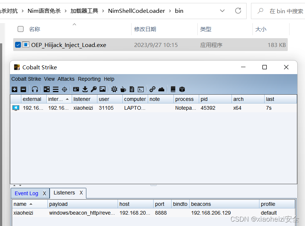Close the Listeners tab
Image resolution: width=305 pixels, height=226 pixels.
tap(81, 193)
